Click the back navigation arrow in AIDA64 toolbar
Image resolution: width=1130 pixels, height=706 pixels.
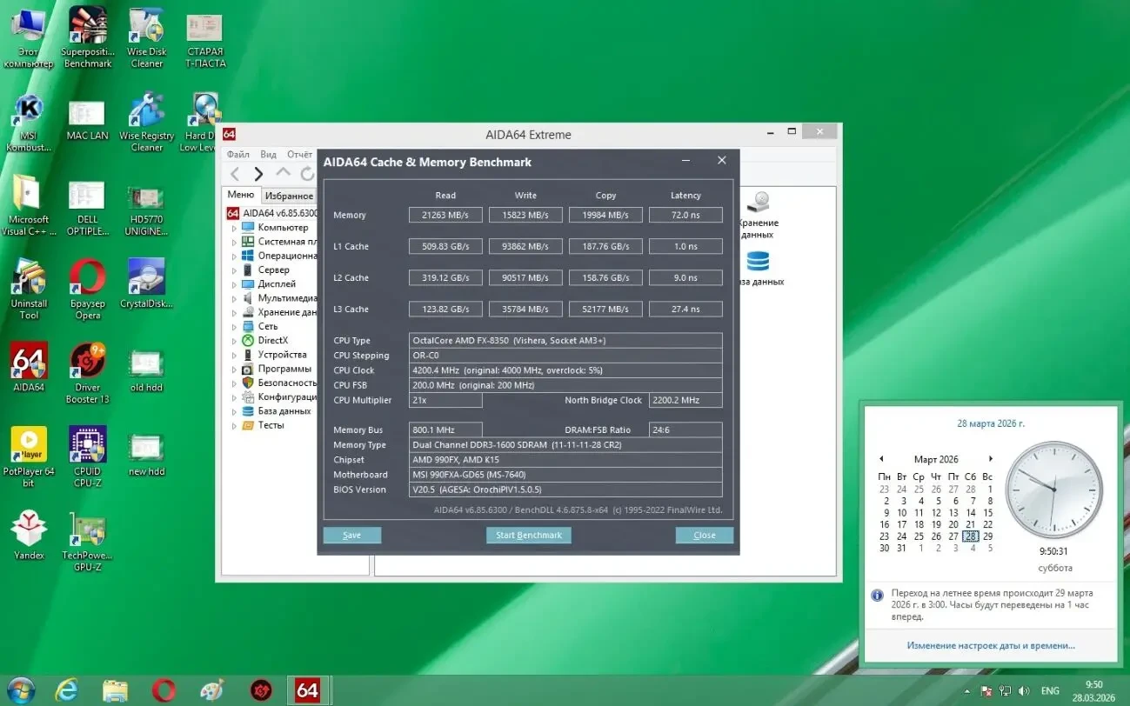(235, 173)
